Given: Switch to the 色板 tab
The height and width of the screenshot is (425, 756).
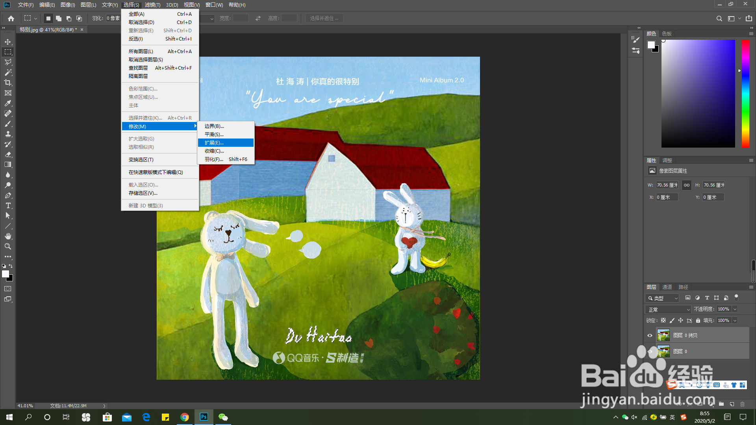Looking at the screenshot, I should pos(667,34).
